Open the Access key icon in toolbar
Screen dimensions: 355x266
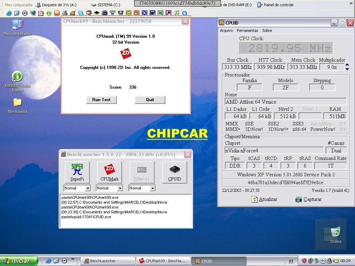click(x=168, y=13)
